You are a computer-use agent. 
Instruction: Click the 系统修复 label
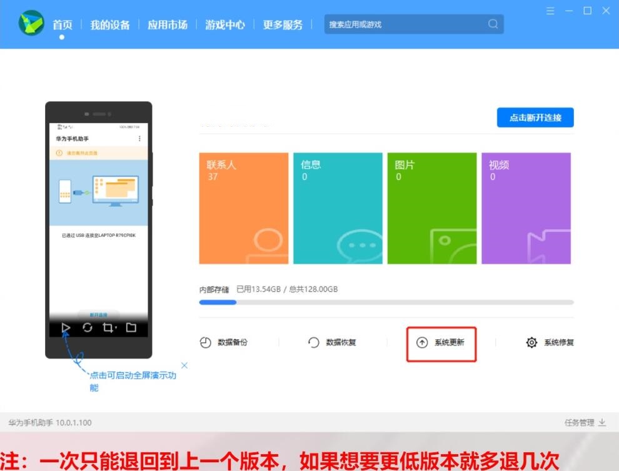point(558,342)
